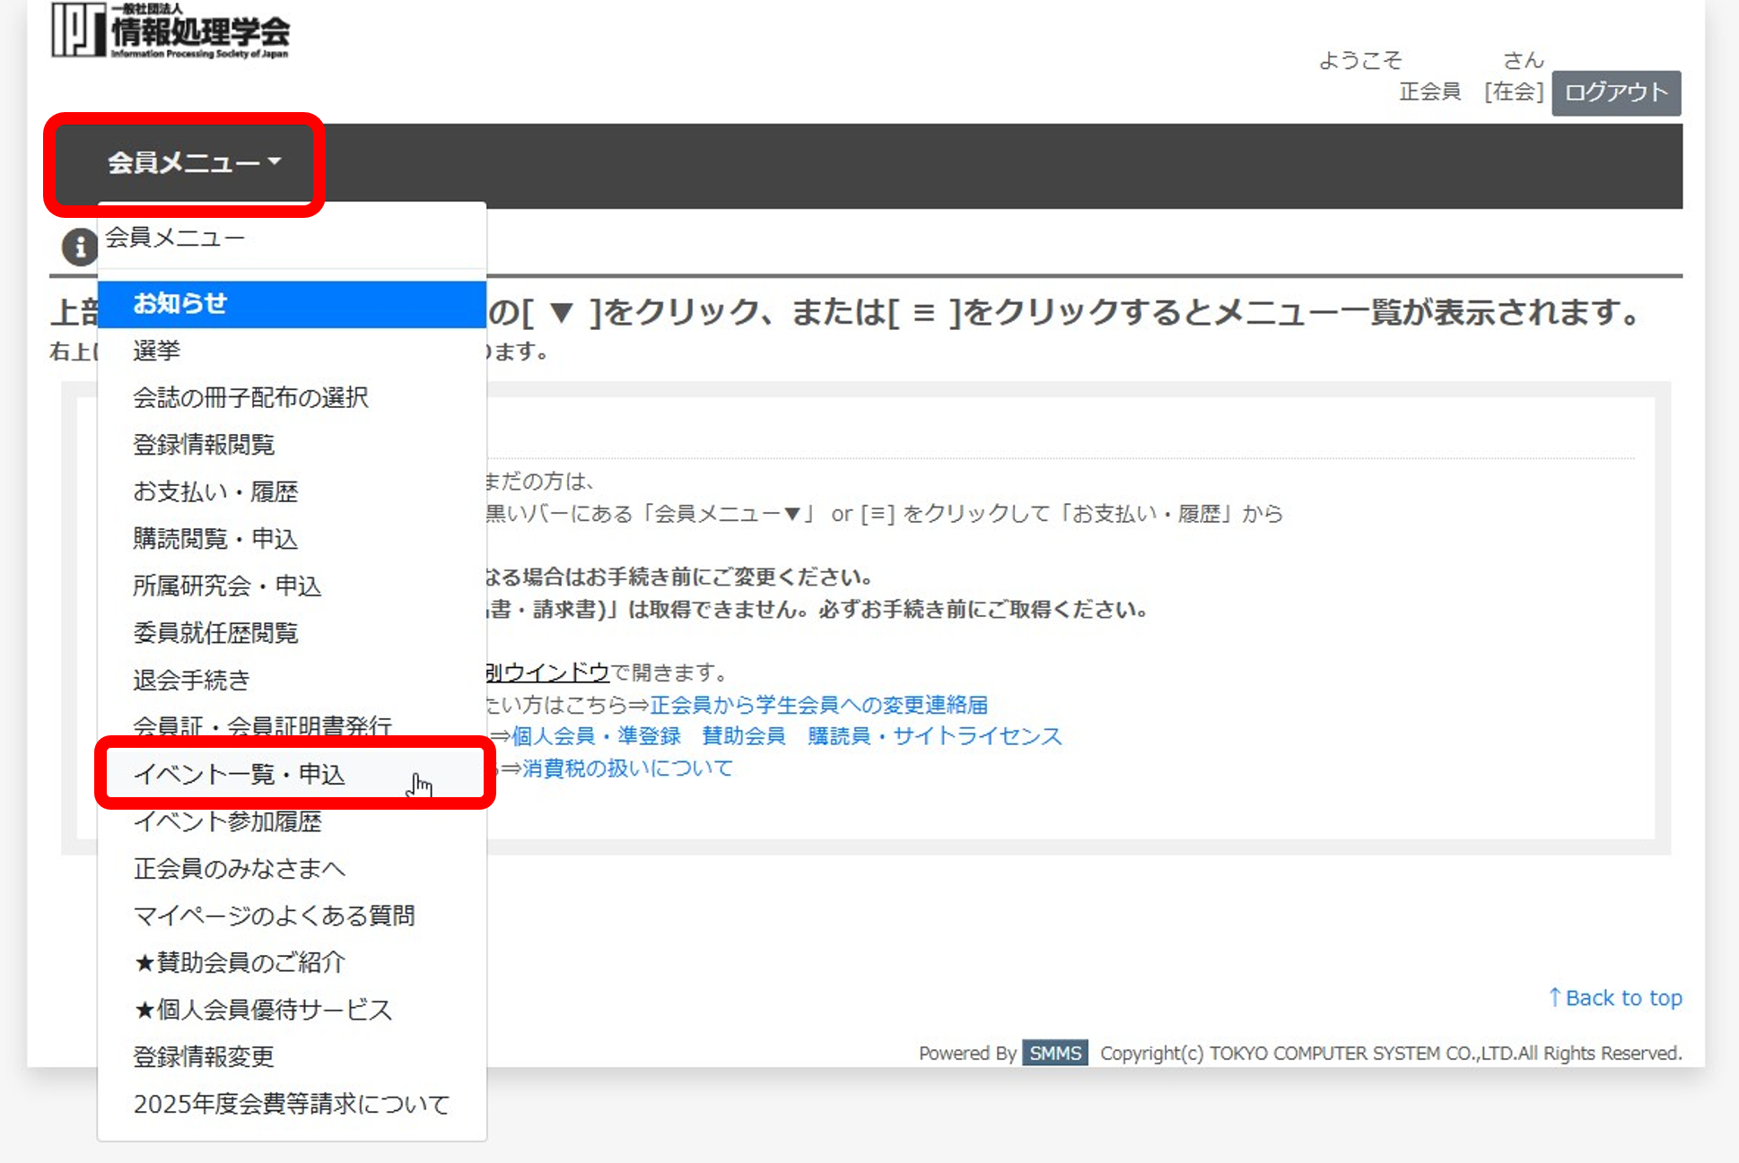Expand the 会員メニュー dropdown
Image resolution: width=1739 pixels, height=1163 pixels.
pyautogui.click(x=194, y=163)
